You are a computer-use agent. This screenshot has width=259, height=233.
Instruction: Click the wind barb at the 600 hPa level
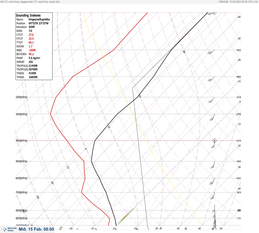pos(212,181)
